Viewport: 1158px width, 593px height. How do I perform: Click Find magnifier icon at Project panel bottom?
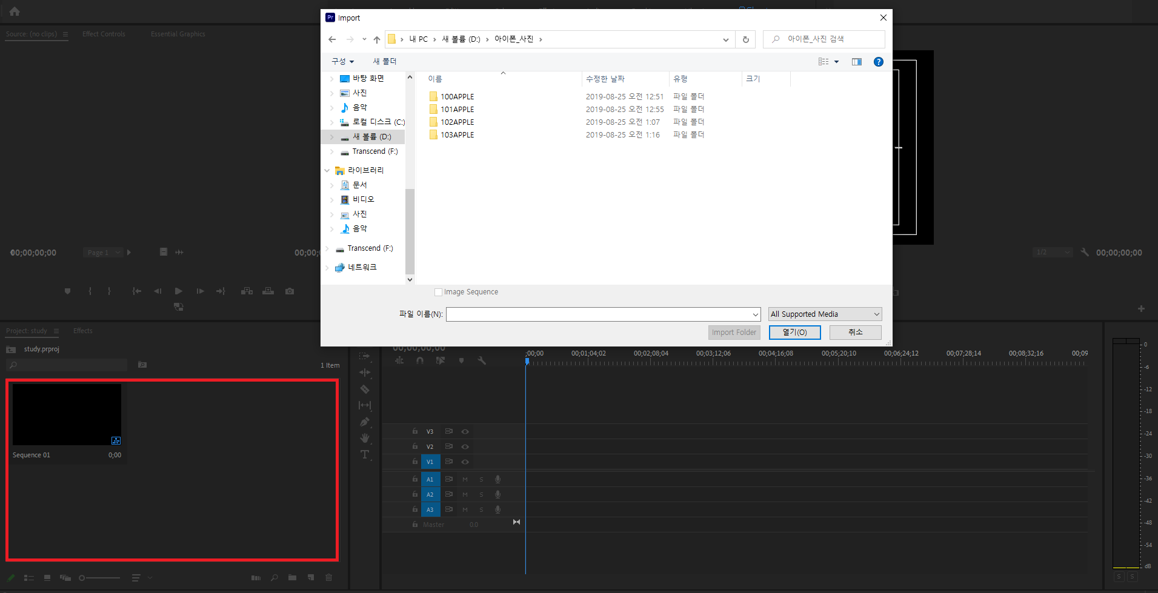click(x=275, y=578)
